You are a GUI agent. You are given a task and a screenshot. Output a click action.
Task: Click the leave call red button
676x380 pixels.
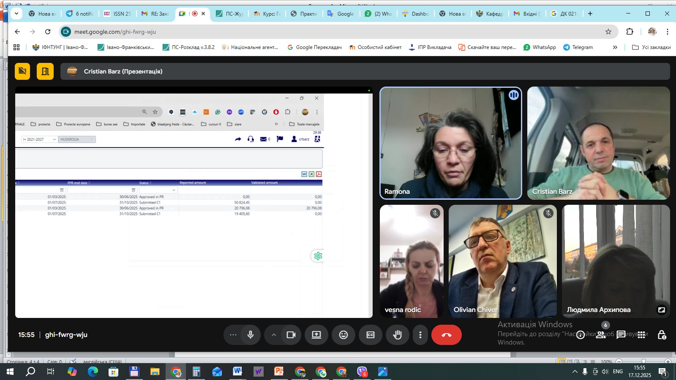tap(446, 335)
